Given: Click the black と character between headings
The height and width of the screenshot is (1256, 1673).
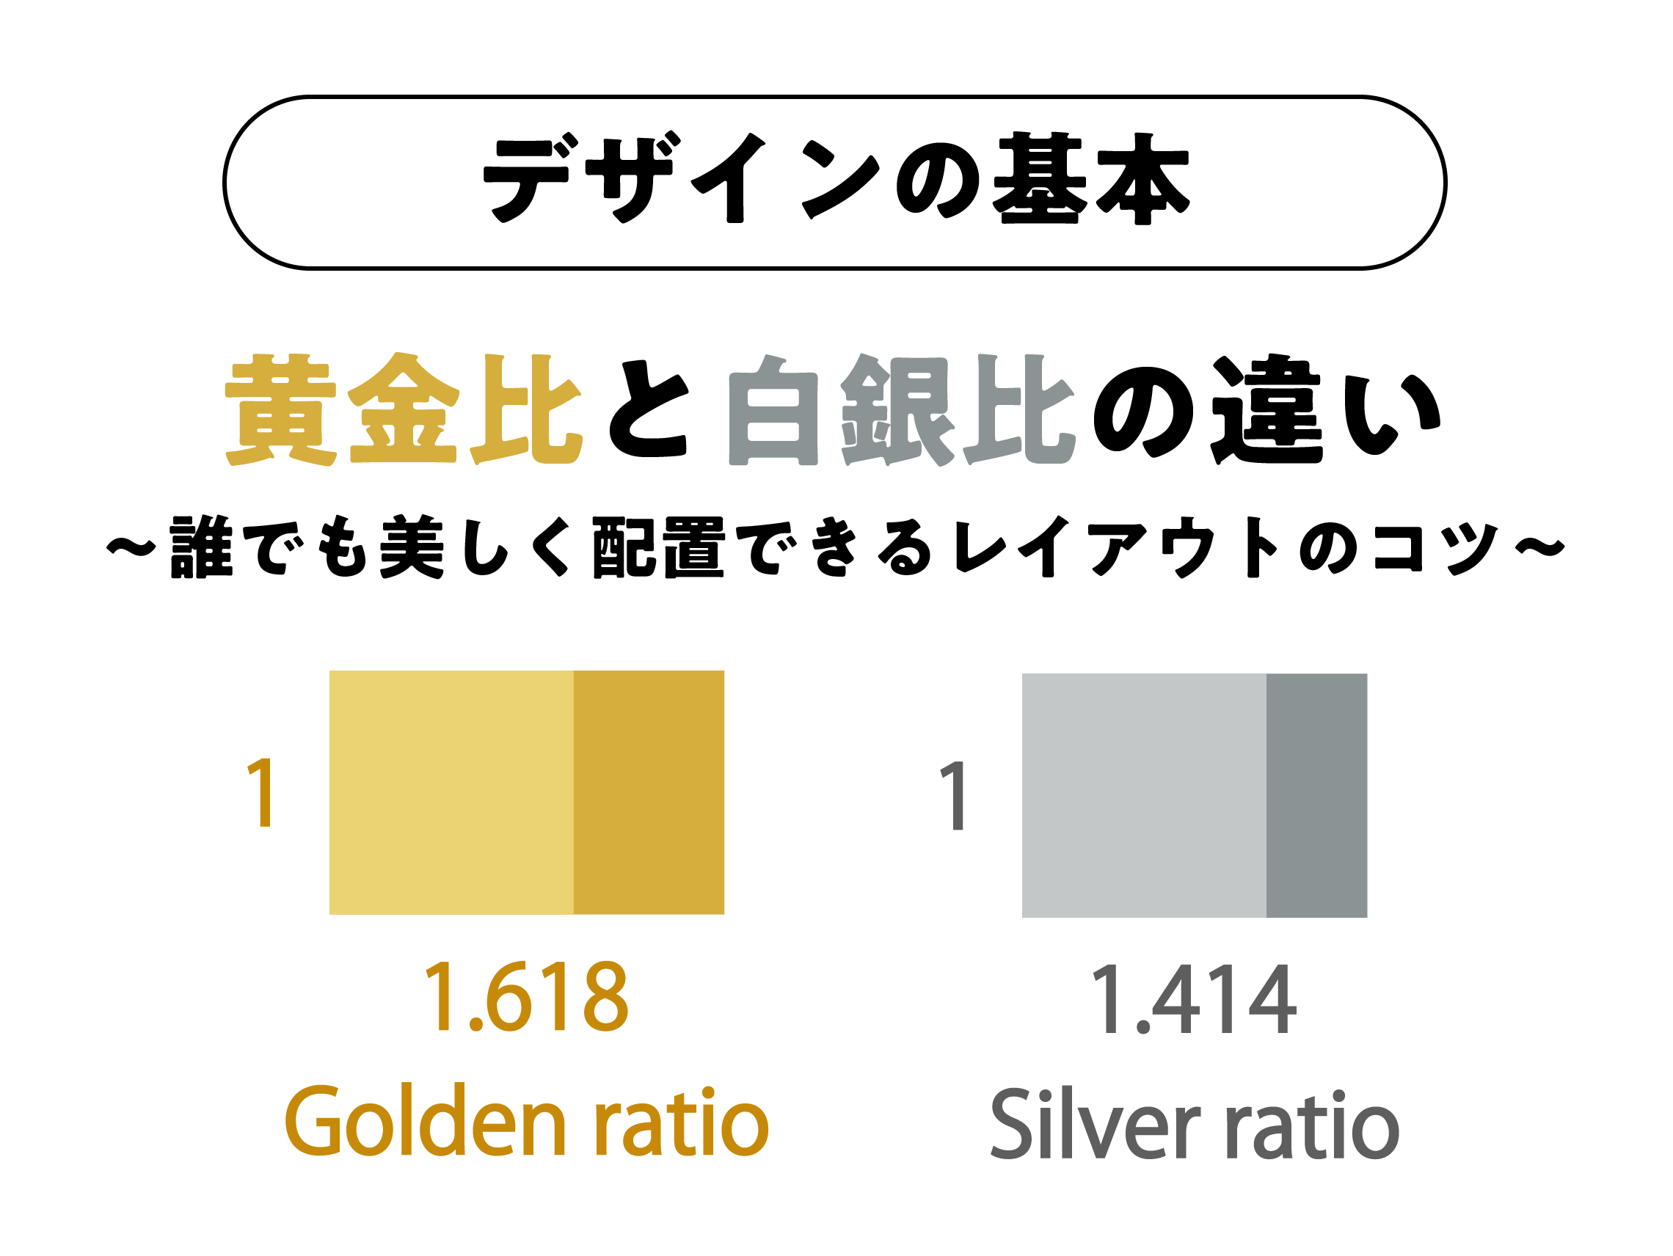Looking at the screenshot, I should (x=649, y=411).
